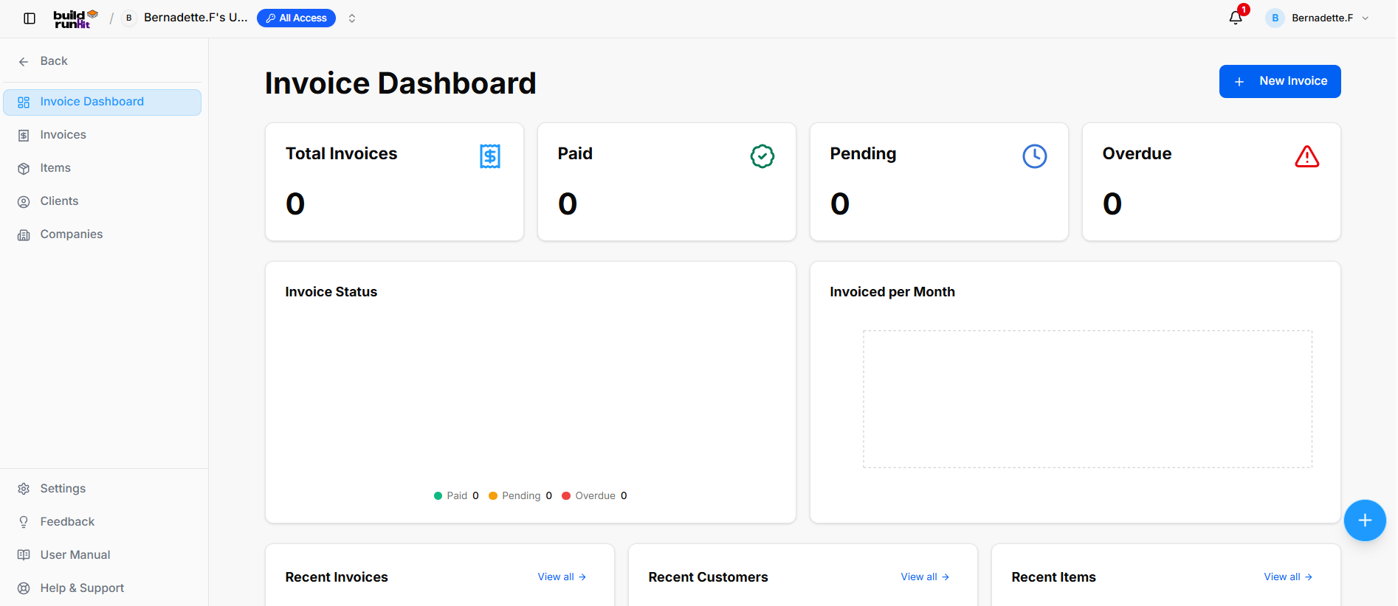Click the Invoice Status heading
Screen dimensions: 1398x606
tap(331, 292)
